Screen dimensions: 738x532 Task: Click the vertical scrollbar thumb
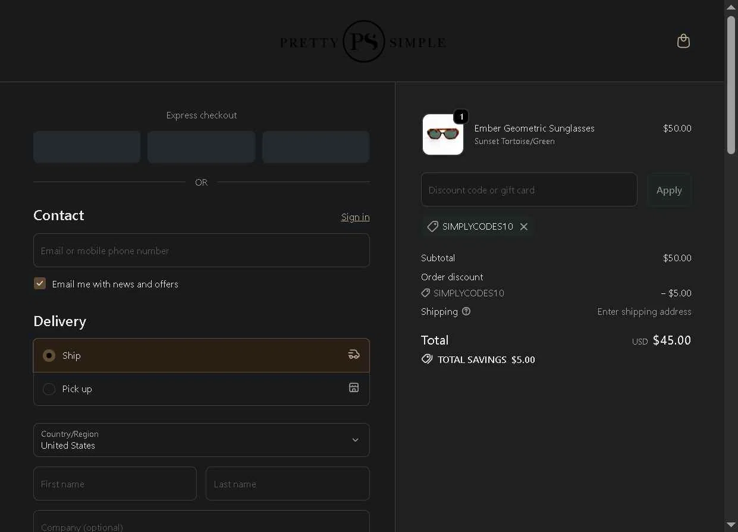[731, 85]
